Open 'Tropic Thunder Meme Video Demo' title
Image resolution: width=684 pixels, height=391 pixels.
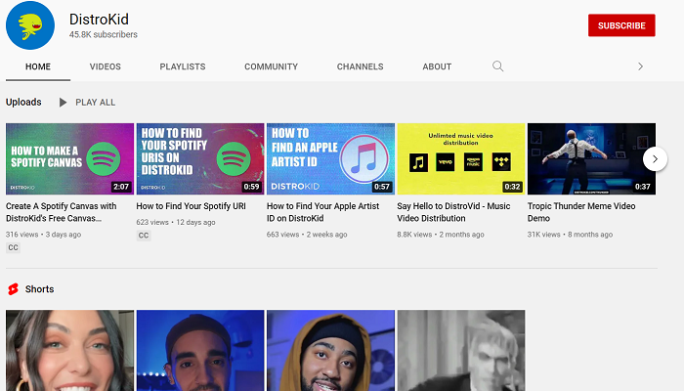(x=581, y=212)
